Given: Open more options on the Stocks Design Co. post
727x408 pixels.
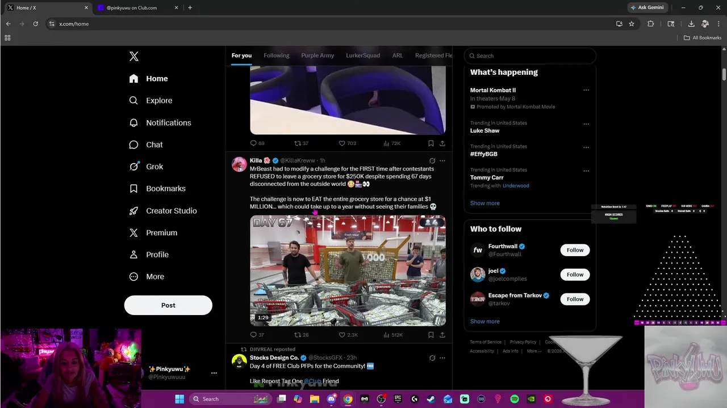Looking at the screenshot, I should click(442, 358).
